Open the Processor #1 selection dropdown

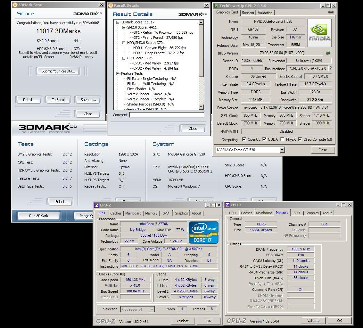click(x=152, y=309)
